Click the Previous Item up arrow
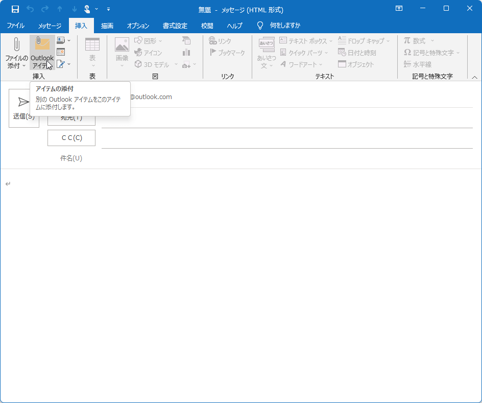482x403 pixels. (60, 9)
